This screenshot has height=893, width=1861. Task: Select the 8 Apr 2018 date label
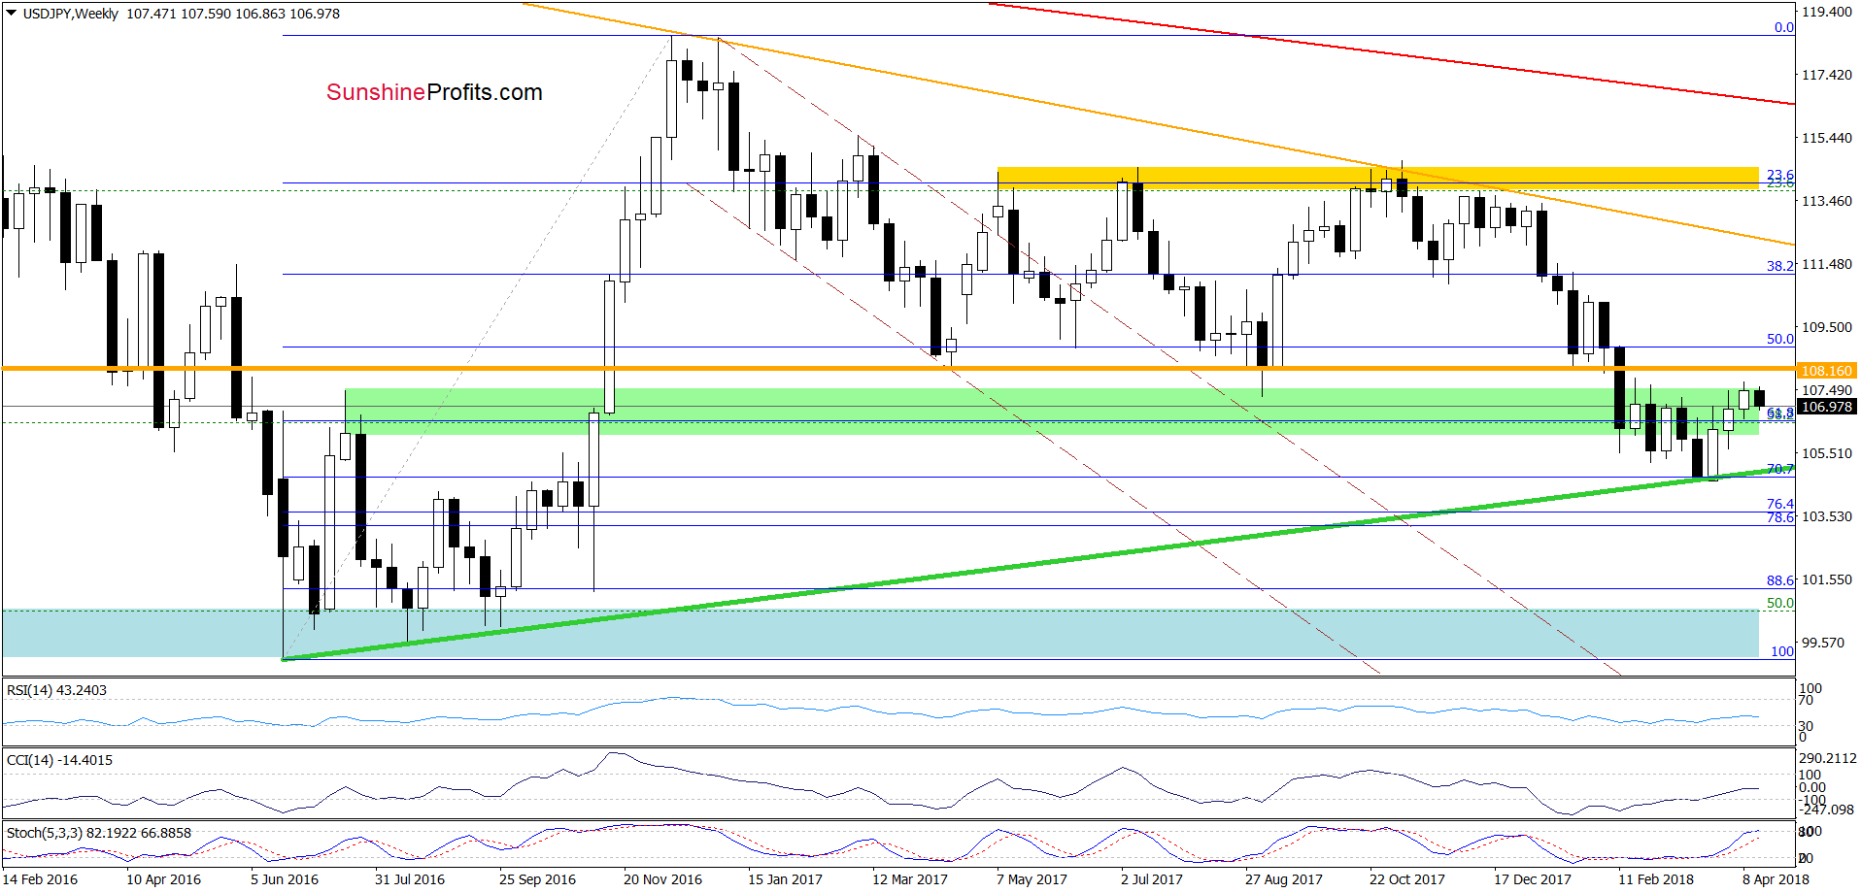click(1776, 879)
